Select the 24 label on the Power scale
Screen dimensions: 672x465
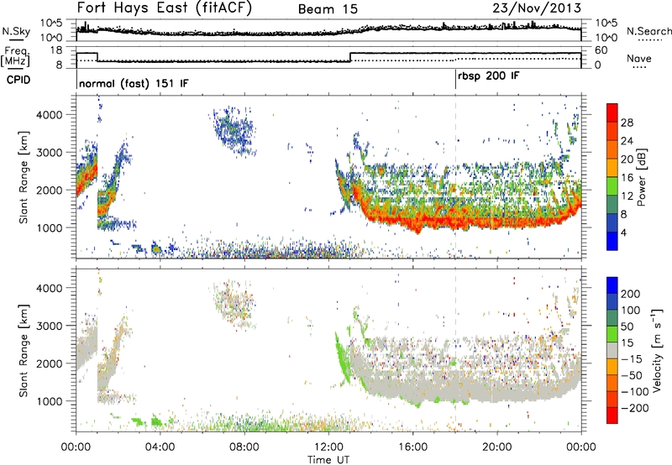tap(627, 141)
